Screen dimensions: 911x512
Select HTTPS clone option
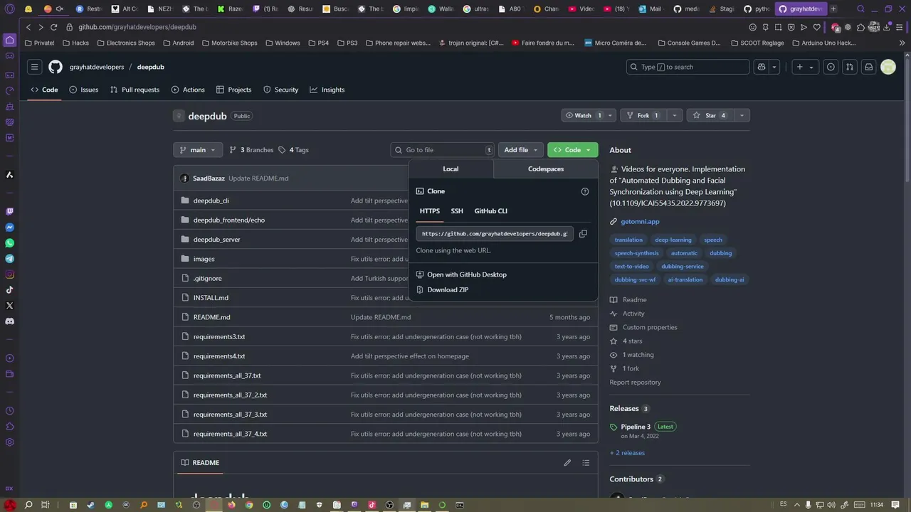click(x=430, y=211)
